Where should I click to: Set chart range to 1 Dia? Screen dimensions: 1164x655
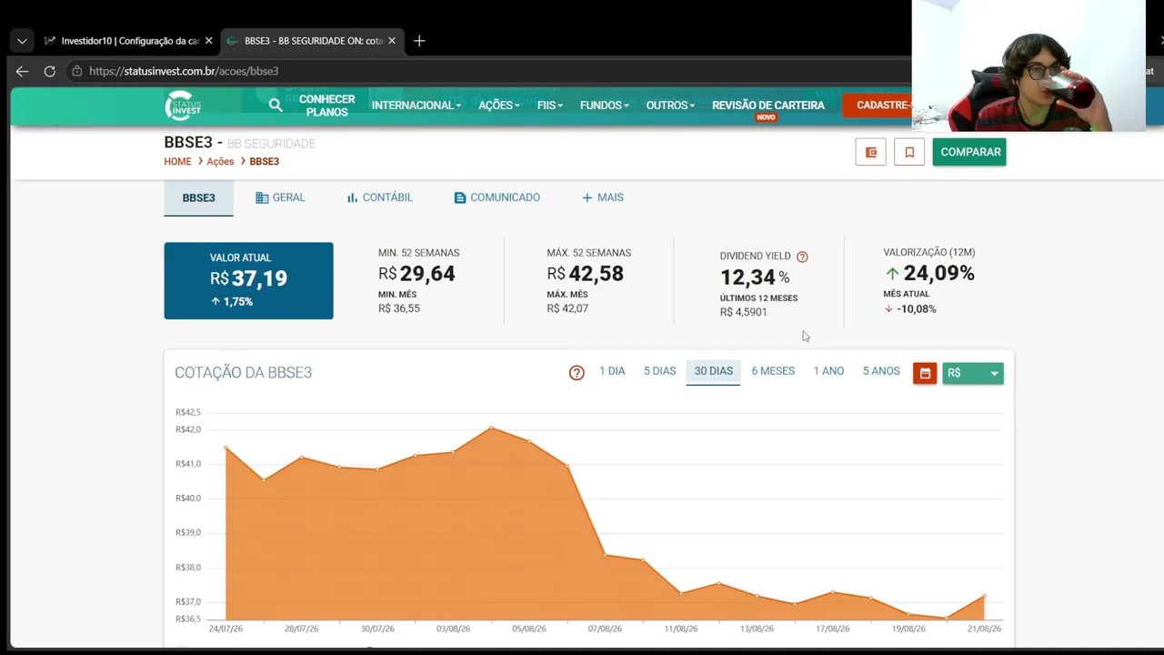click(612, 371)
